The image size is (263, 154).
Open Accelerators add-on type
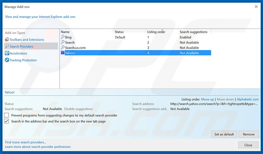(18, 53)
